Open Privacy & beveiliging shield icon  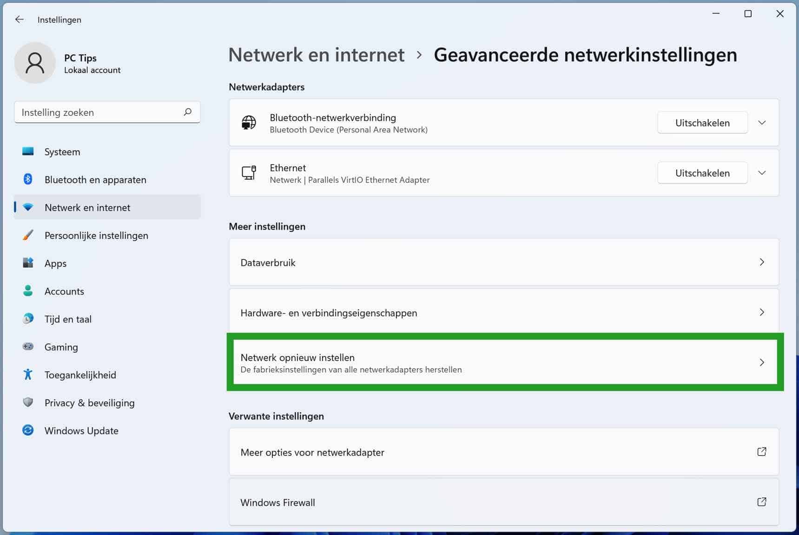click(x=27, y=403)
